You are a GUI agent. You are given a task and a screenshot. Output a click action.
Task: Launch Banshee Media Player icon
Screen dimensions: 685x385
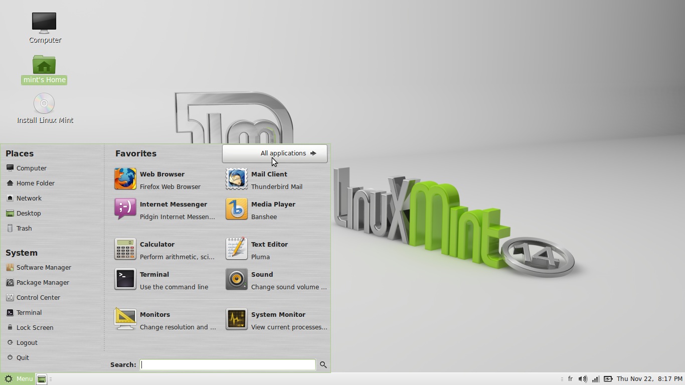click(x=237, y=210)
